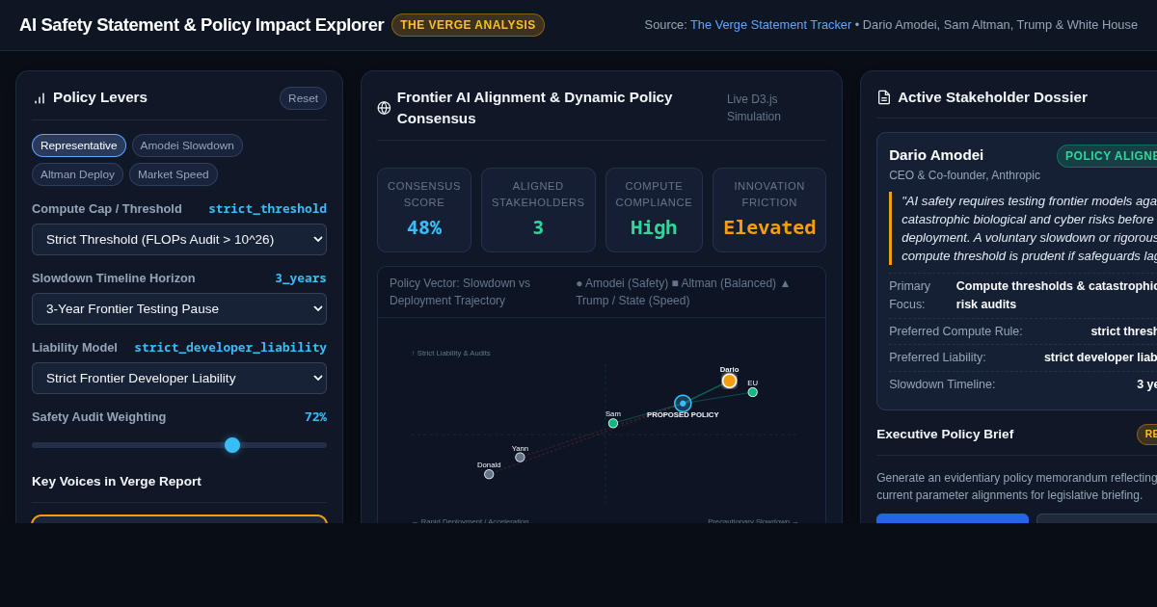
Task: Click the CEO & Co-founder, Anthropic subtitle
Action: click(x=964, y=175)
